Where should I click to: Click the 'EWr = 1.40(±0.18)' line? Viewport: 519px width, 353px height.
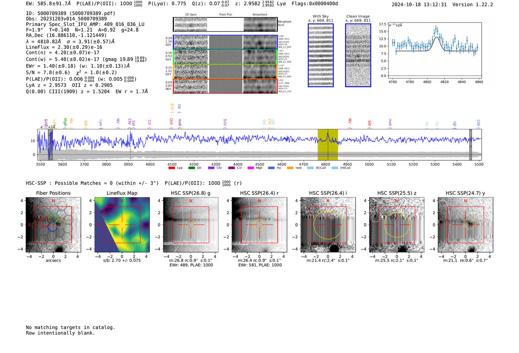[x=78, y=66]
